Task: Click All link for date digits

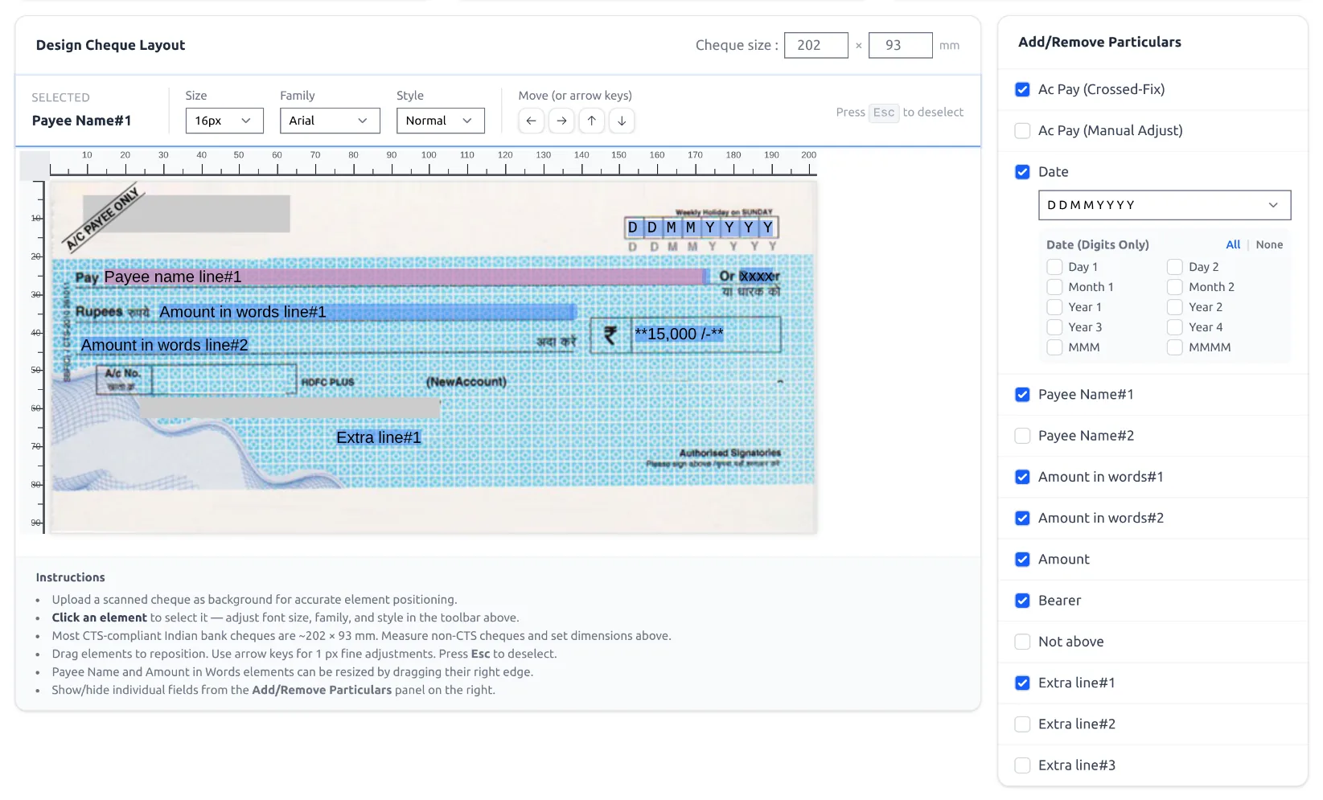Action: click(x=1233, y=244)
